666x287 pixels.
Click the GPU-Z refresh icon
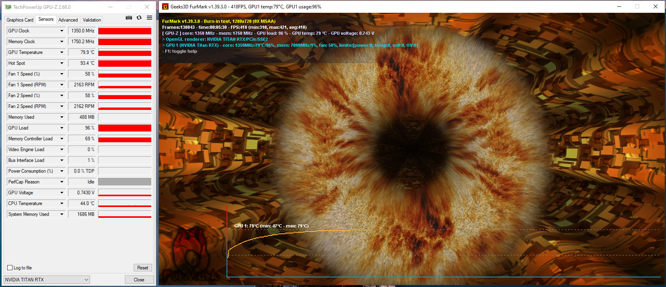(x=139, y=18)
